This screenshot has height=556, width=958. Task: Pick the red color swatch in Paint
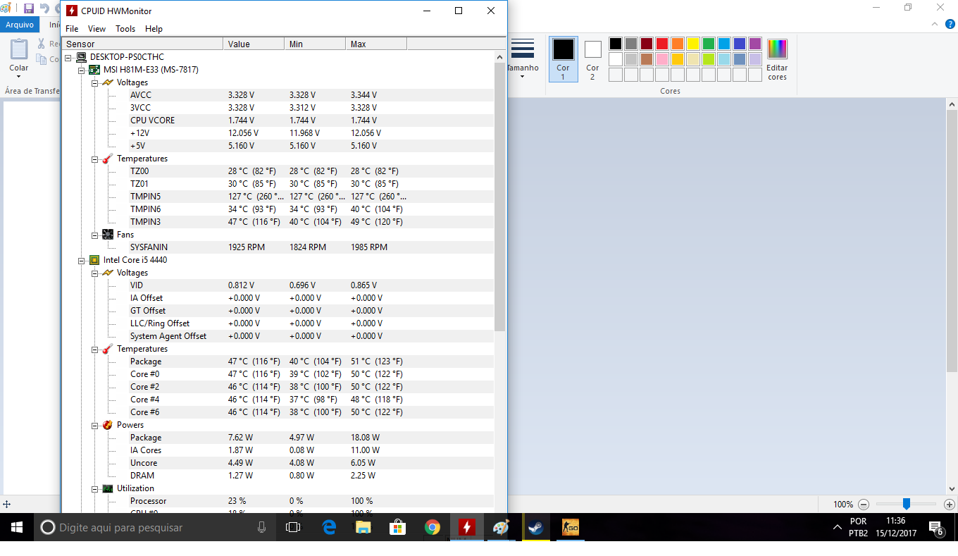tap(662, 44)
